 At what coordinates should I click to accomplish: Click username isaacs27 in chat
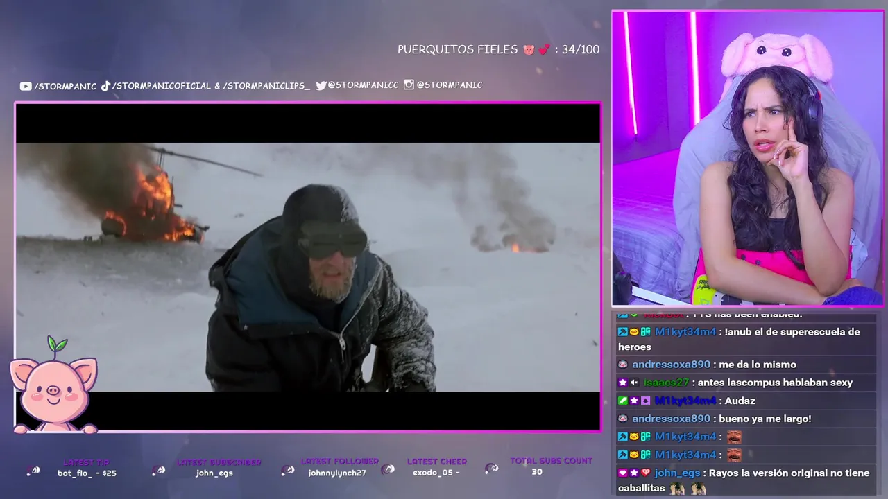[x=666, y=383]
